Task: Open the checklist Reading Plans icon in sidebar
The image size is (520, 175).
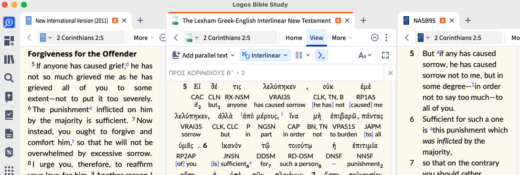Action: (x=9, y=115)
